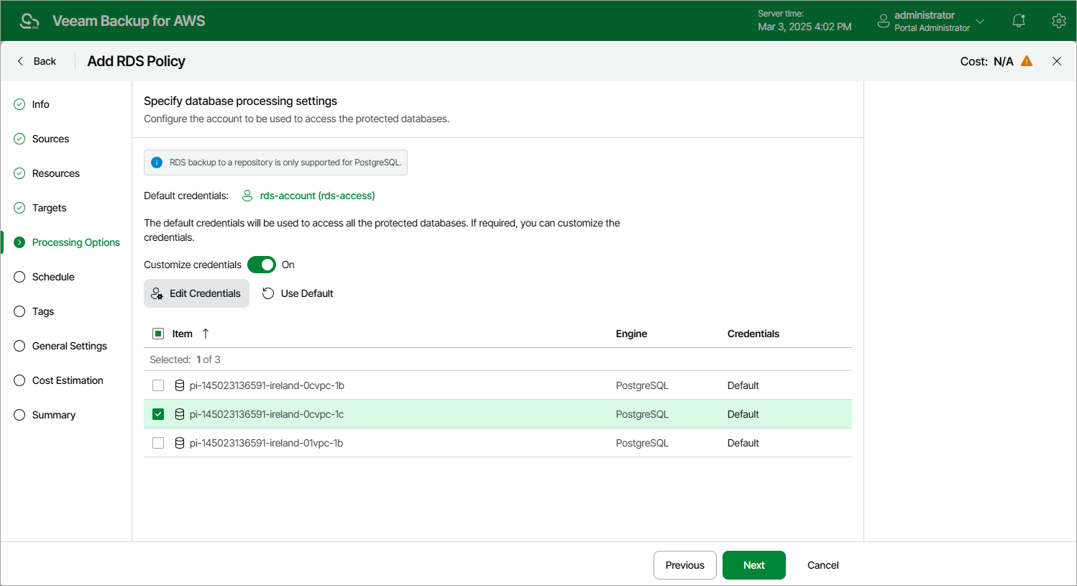Open the Cost Estimation step
Viewport: 1077px width, 586px height.
(x=68, y=380)
